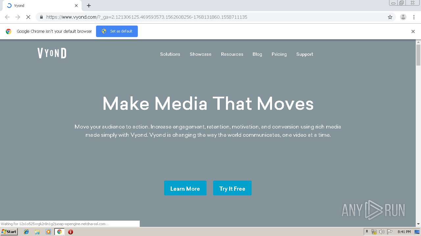Stop loading with the X button

pyautogui.click(x=28, y=17)
